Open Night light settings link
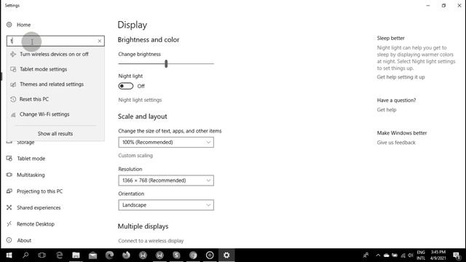Viewport: 466px width, 262px height. (140, 100)
